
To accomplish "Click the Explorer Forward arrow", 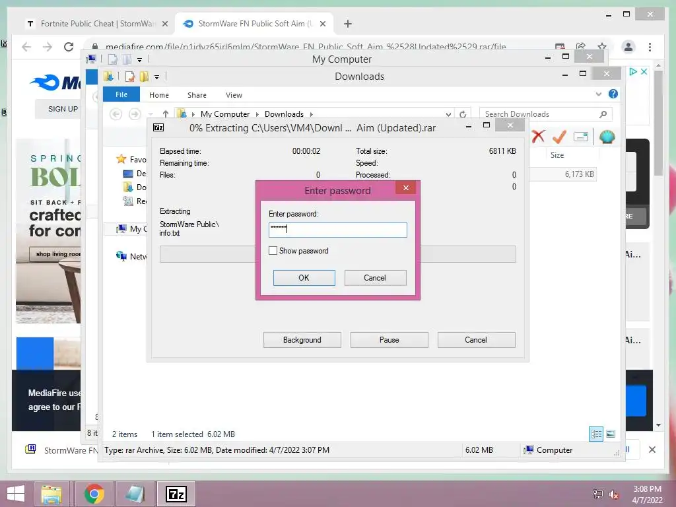I will click(135, 114).
